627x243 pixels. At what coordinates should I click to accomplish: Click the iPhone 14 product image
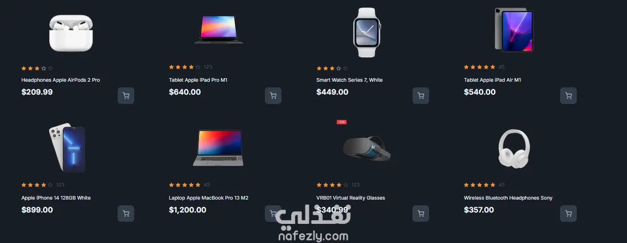point(66,148)
